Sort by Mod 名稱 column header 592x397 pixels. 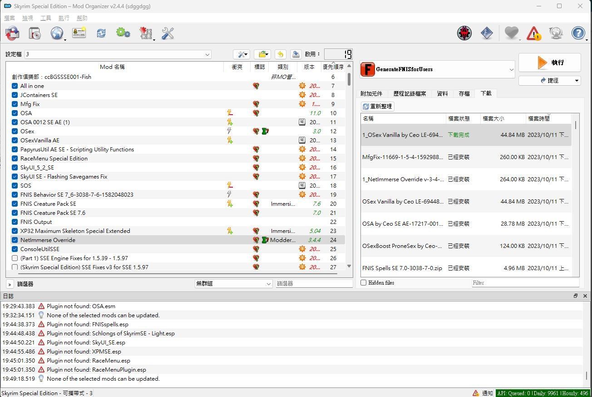pos(112,67)
